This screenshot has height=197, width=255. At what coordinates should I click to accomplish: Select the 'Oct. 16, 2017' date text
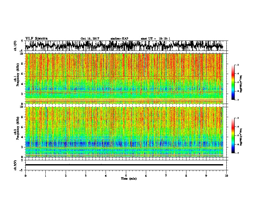click(x=90, y=39)
